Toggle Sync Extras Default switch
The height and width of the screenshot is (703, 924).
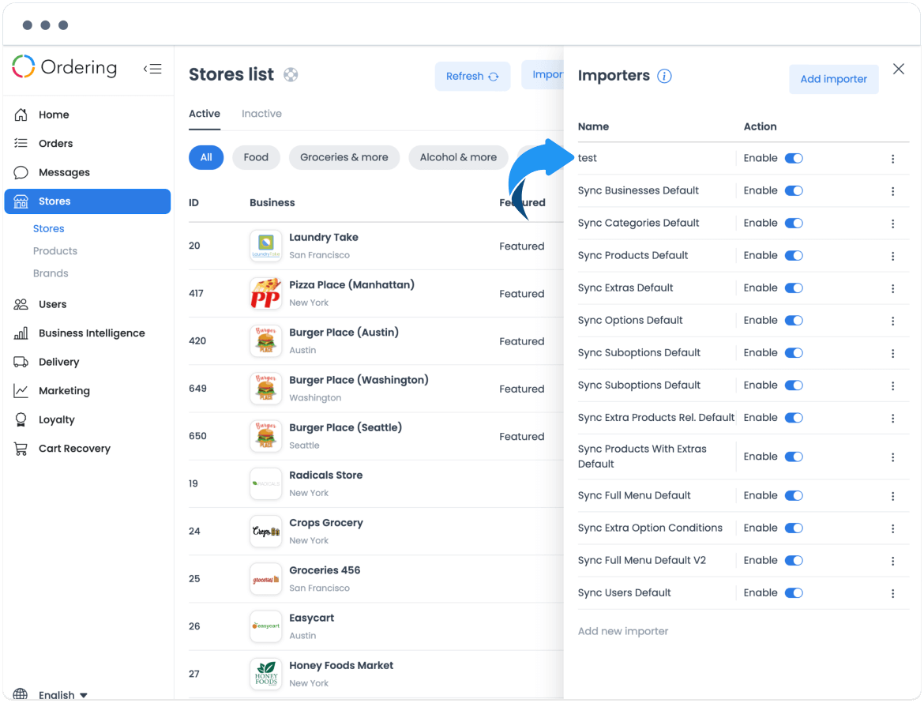tap(794, 288)
